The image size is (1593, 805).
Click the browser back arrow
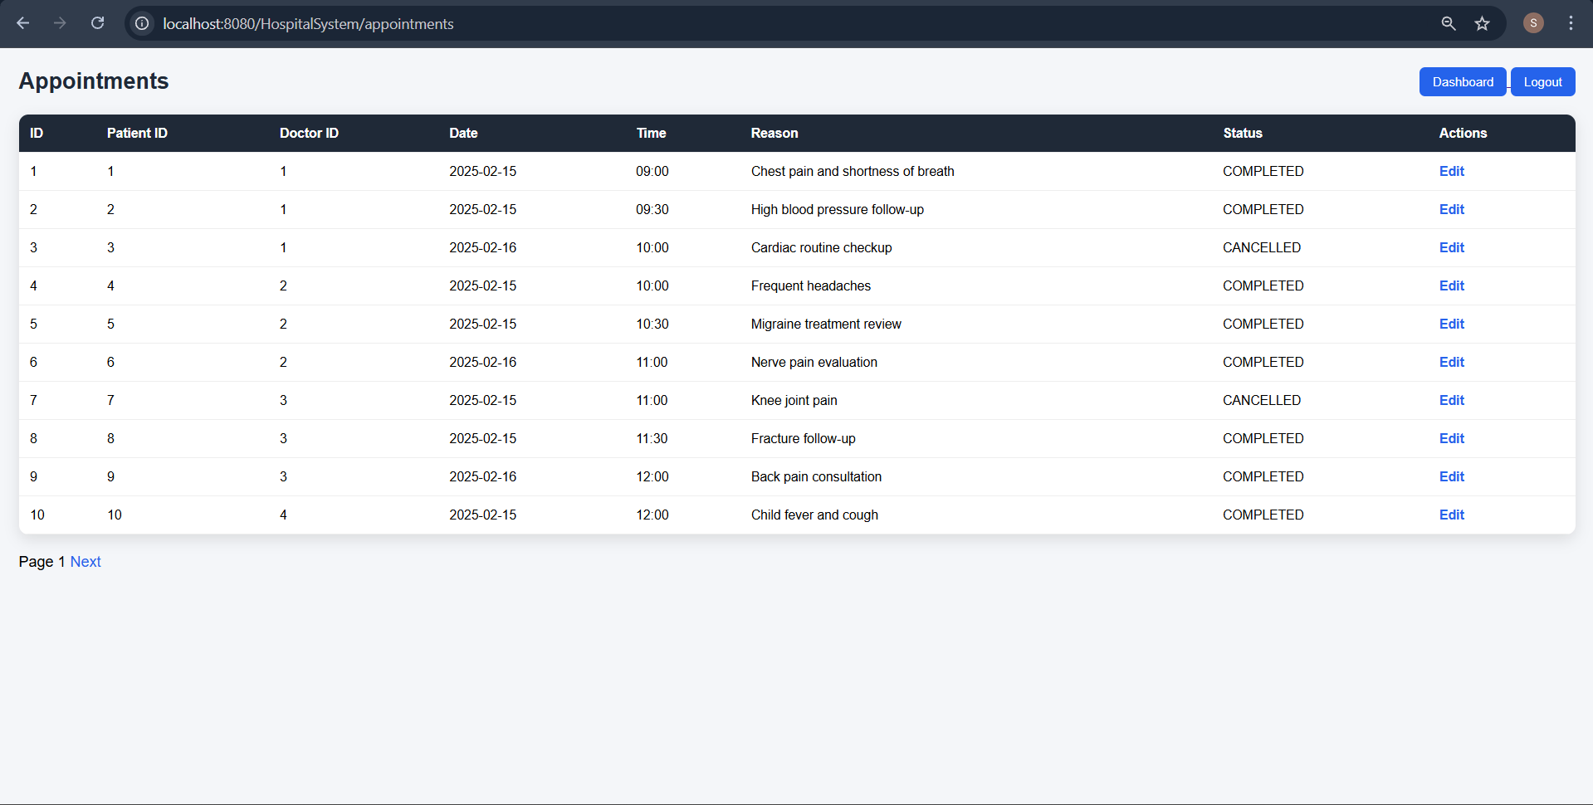pyautogui.click(x=23, y=23)
